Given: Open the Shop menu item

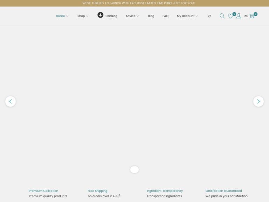Looking at the screenshot, I should click(x=81, y=16).
